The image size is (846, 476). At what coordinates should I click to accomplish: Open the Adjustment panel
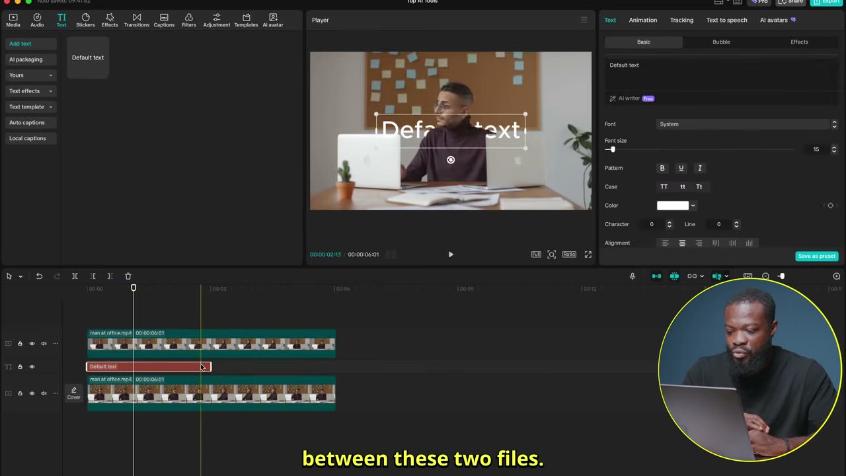[x=217, y=20]
